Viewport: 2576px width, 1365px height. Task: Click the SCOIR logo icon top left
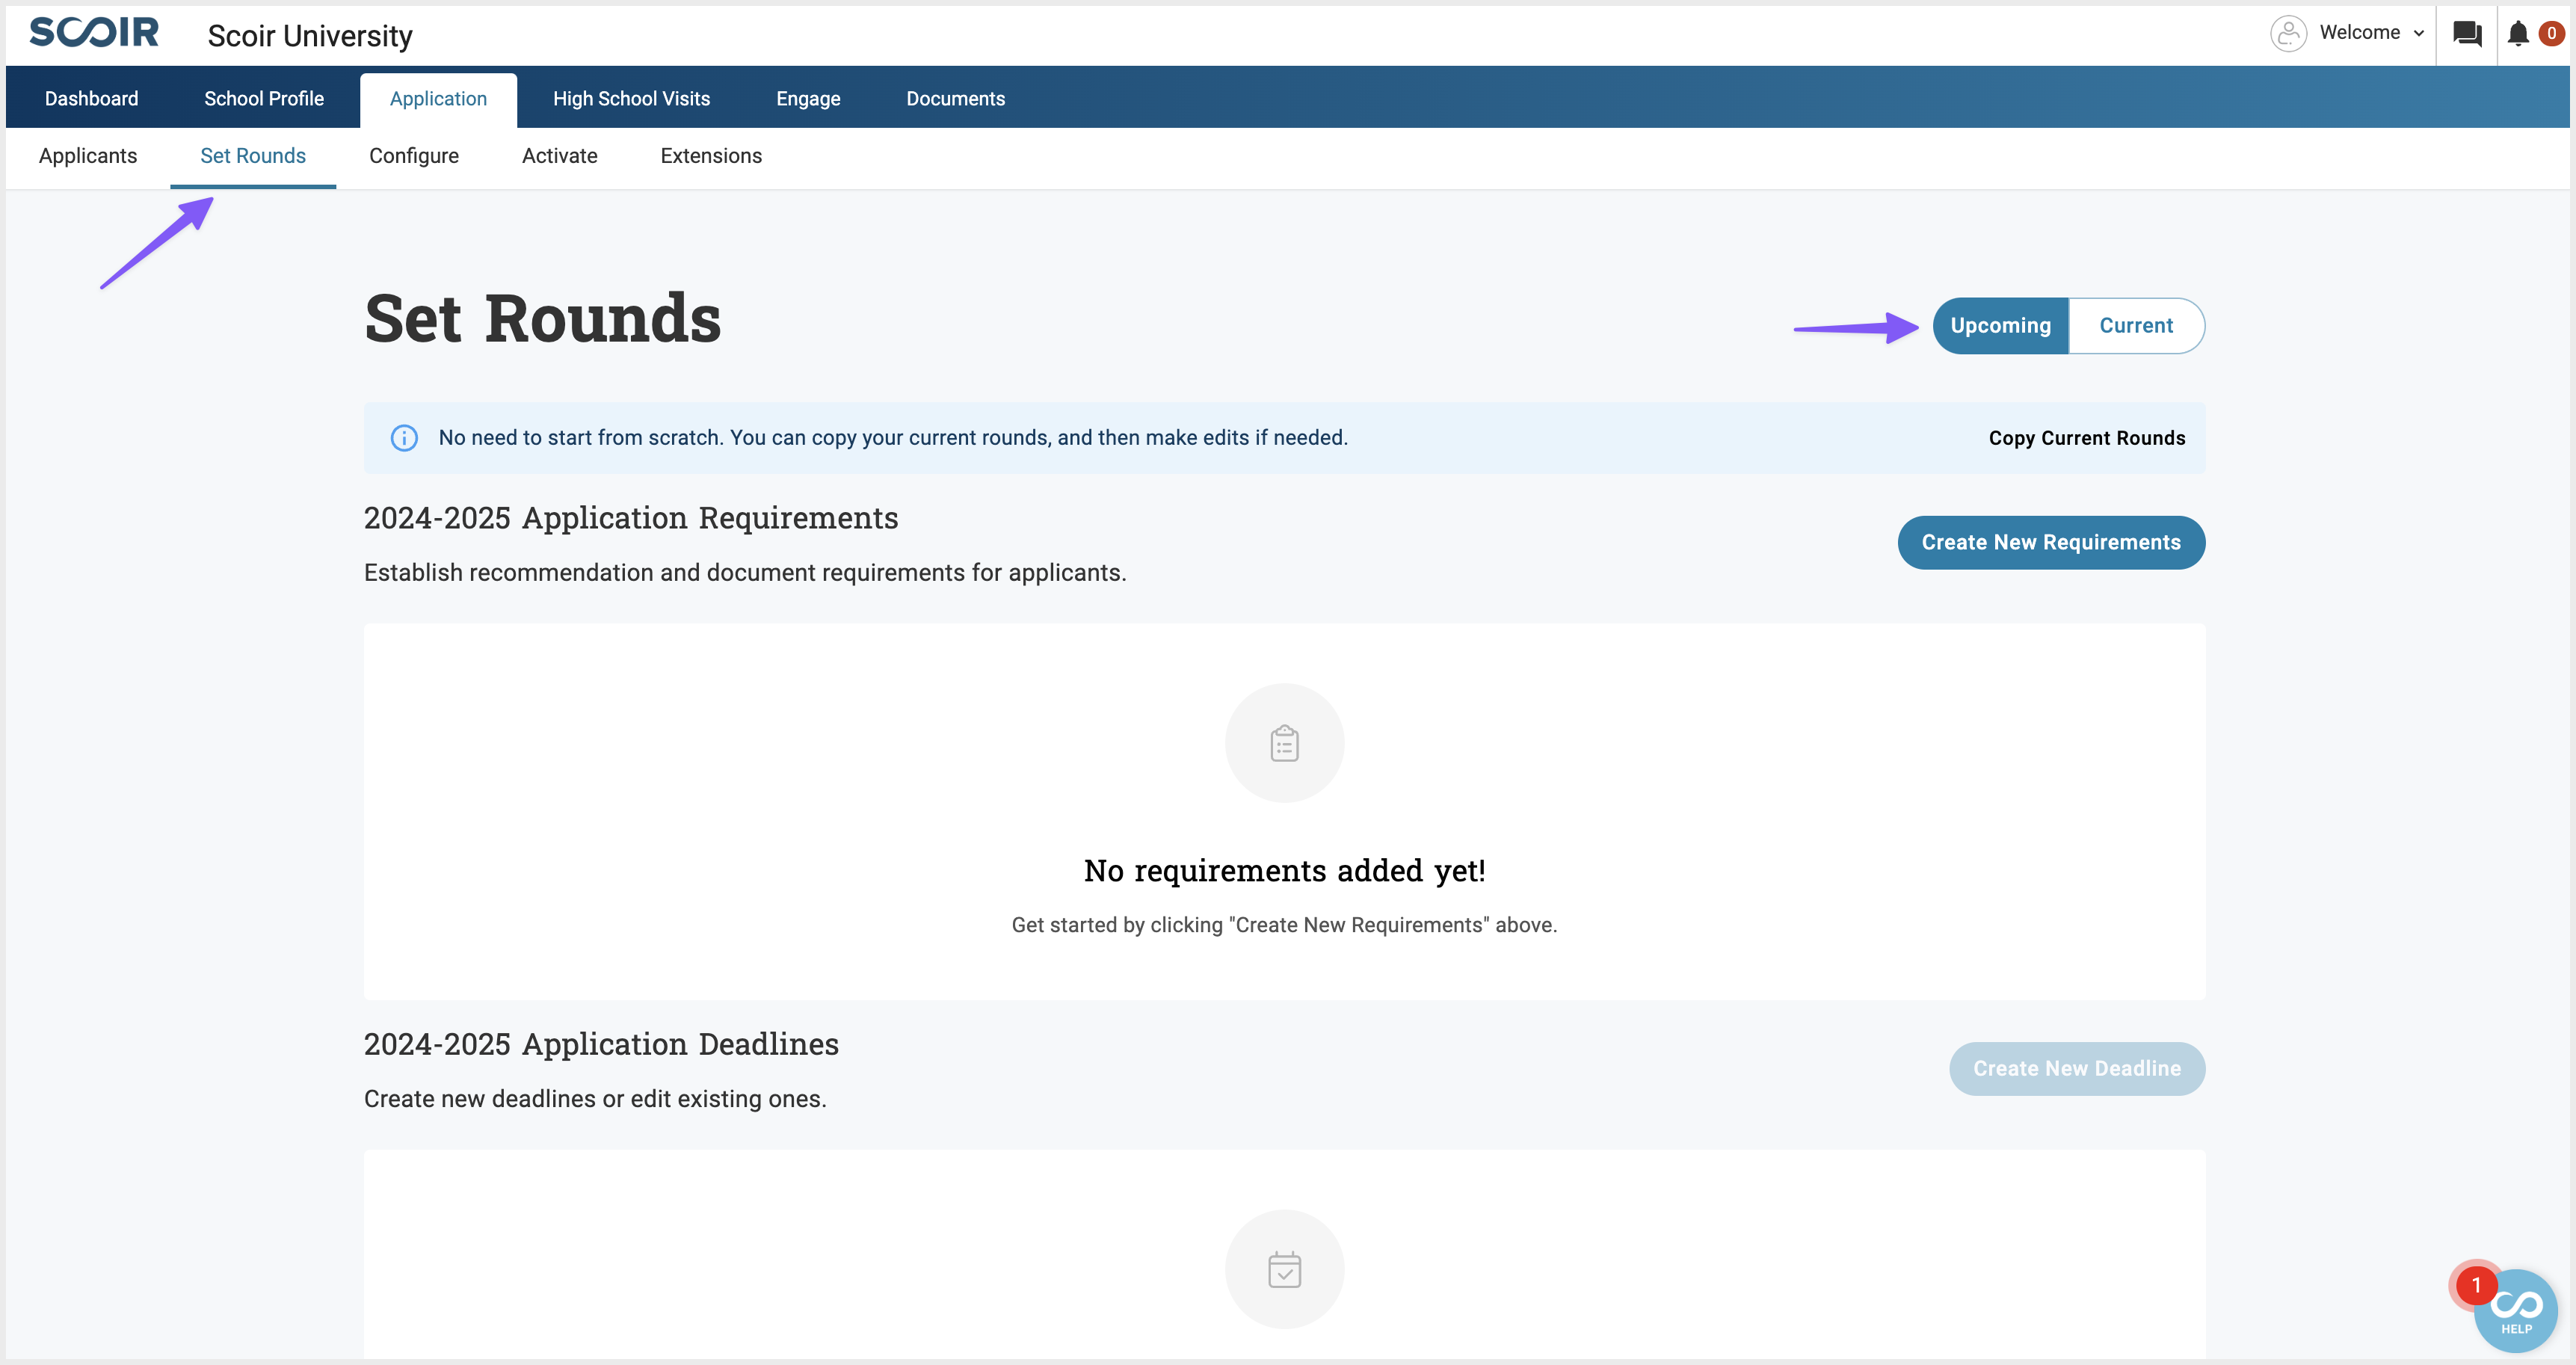click(x=93, y=32)
